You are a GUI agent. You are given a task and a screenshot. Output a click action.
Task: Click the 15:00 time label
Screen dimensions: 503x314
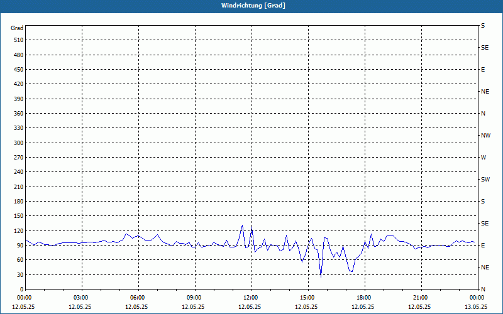pos(308,298)
